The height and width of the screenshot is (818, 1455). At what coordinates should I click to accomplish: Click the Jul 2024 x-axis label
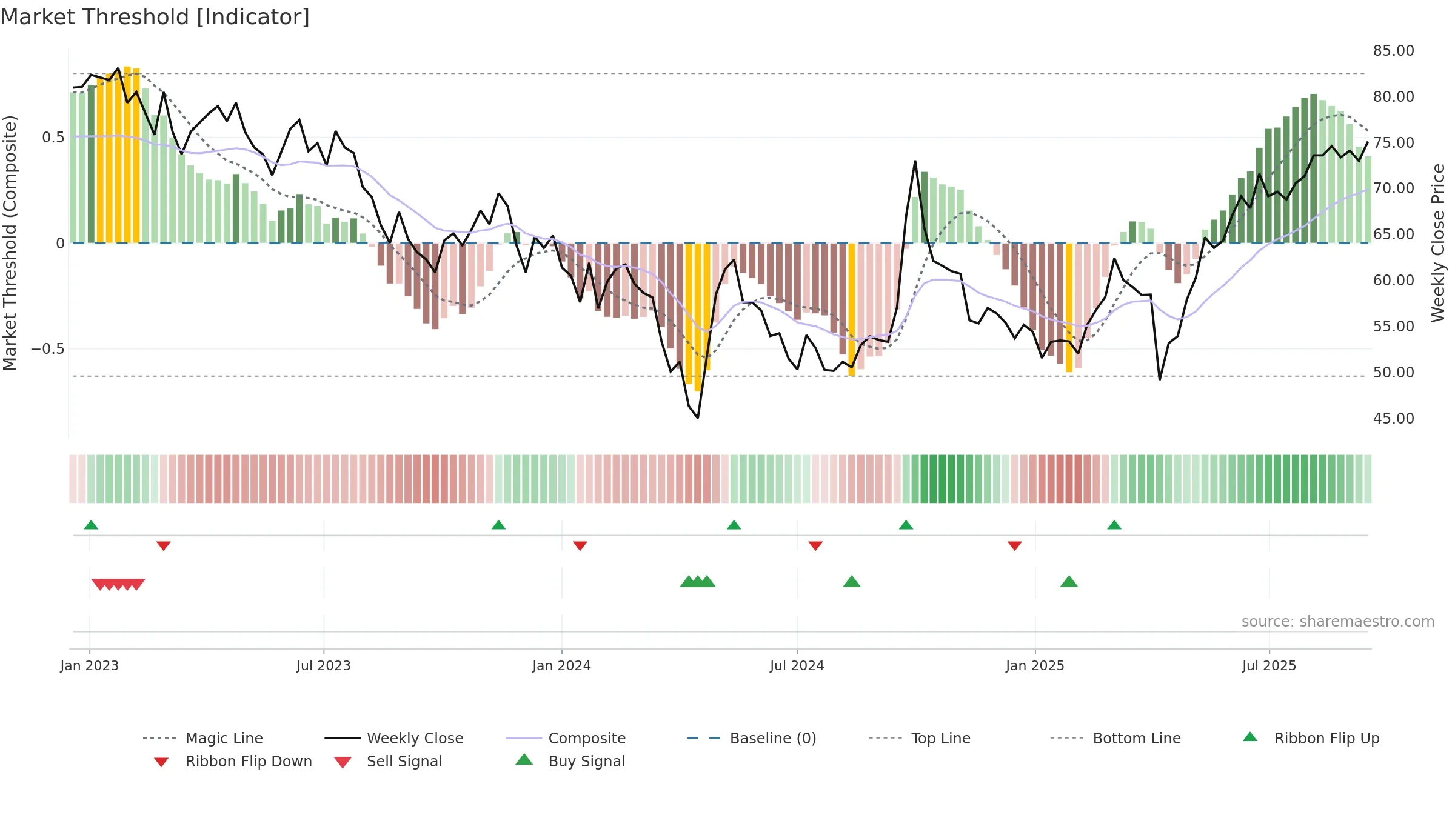(797, 665)
